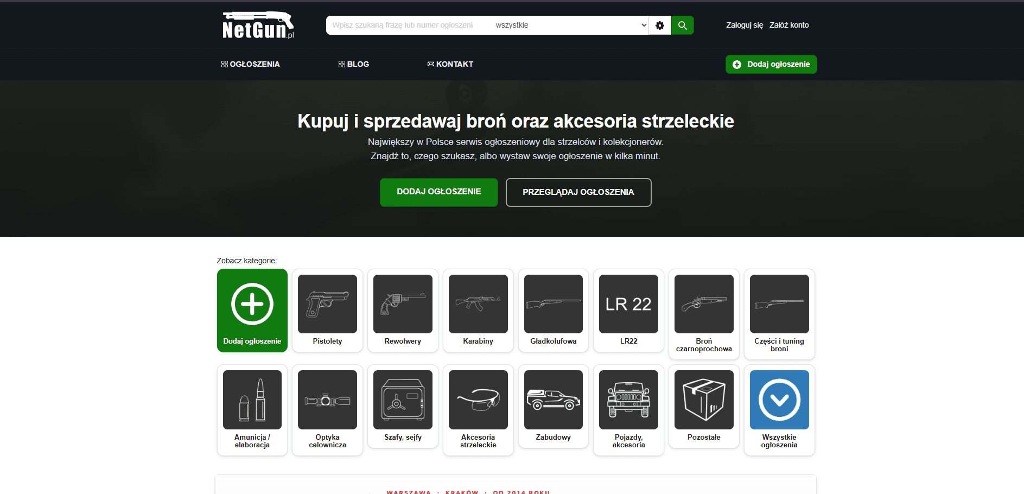Open the Rewolwery revolver category icon
This screenshot has height=494, width=1024.
pos(403,304)
